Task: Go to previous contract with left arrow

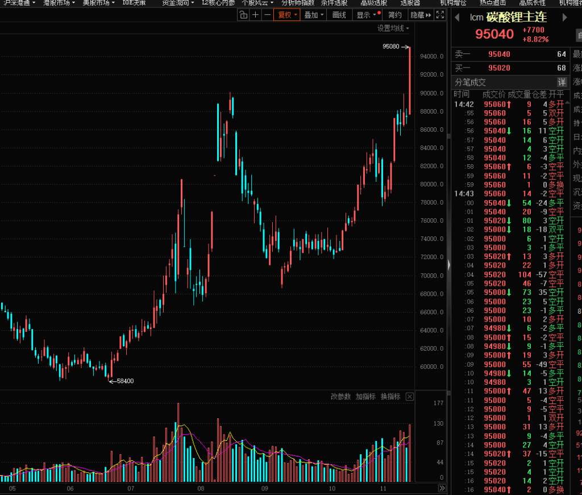Action: point(456,18)
